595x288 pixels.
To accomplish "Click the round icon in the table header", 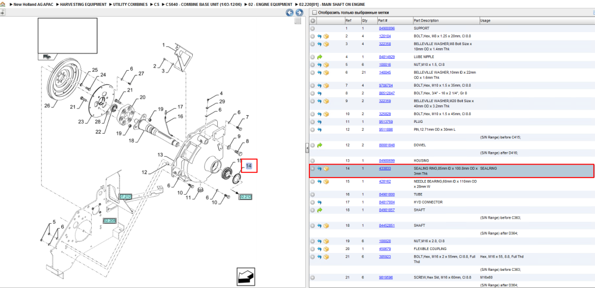I will (x=313, y=20).
